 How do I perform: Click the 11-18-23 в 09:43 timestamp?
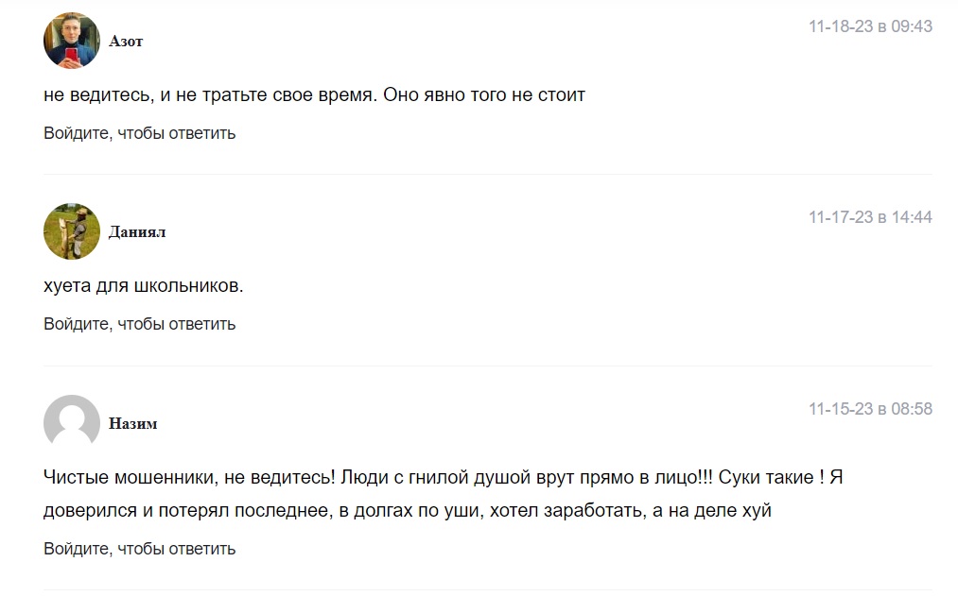point(870,26)
